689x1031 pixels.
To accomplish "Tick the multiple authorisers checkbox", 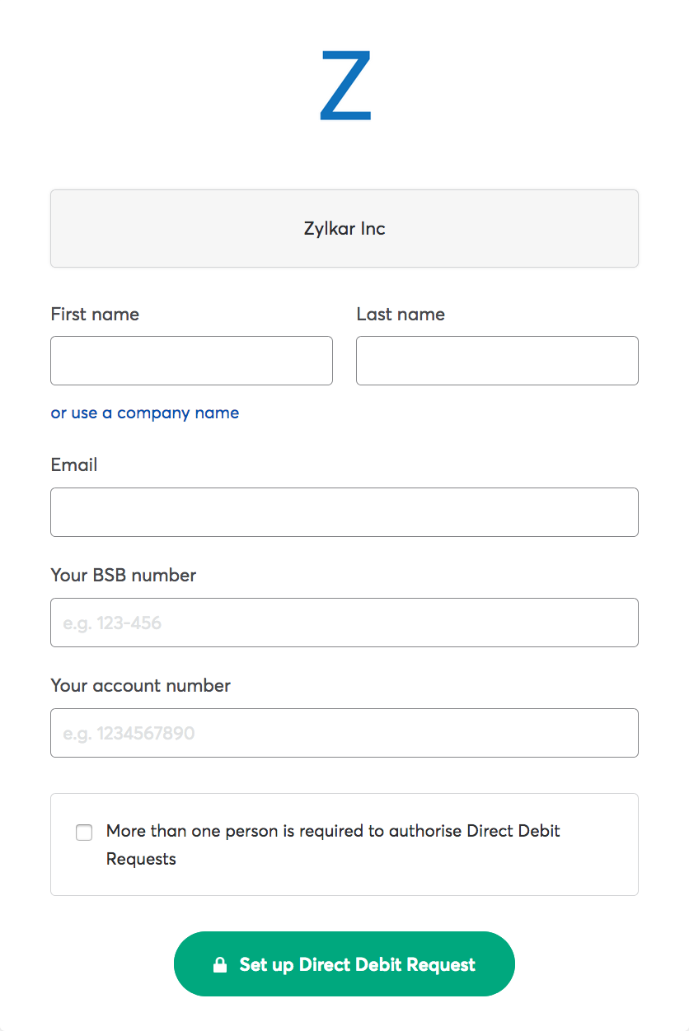I will 84,832.
